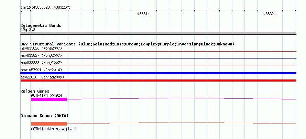The height and width of the screenshot is (139, 306).
Task: Click the red line under nsv833828
Action: click(x=158, y=66)
